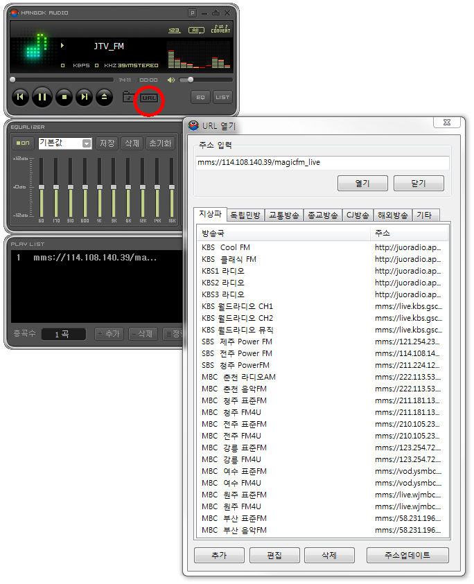474x584 pixels.
Task: Click the equalizer 초기화 reset button
Action: [x=160, y=143]
